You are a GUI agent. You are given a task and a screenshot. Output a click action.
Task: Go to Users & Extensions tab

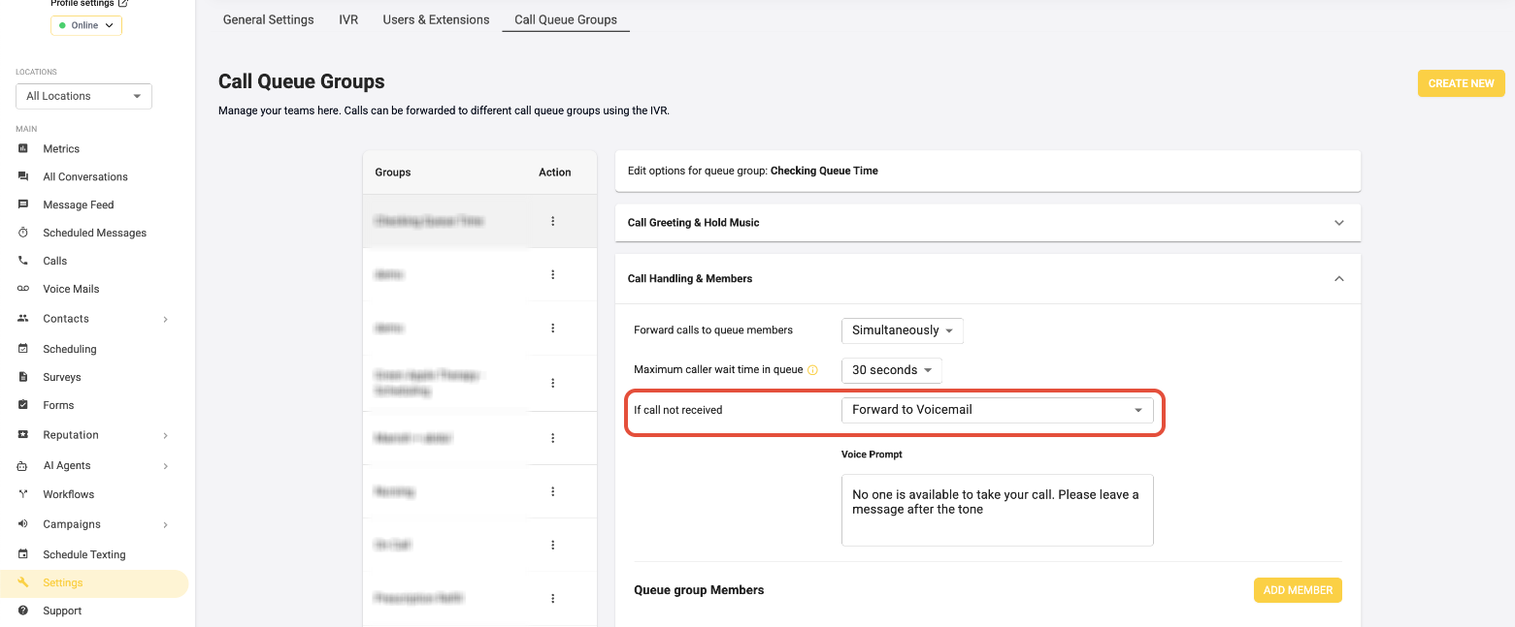pos(436,19)
